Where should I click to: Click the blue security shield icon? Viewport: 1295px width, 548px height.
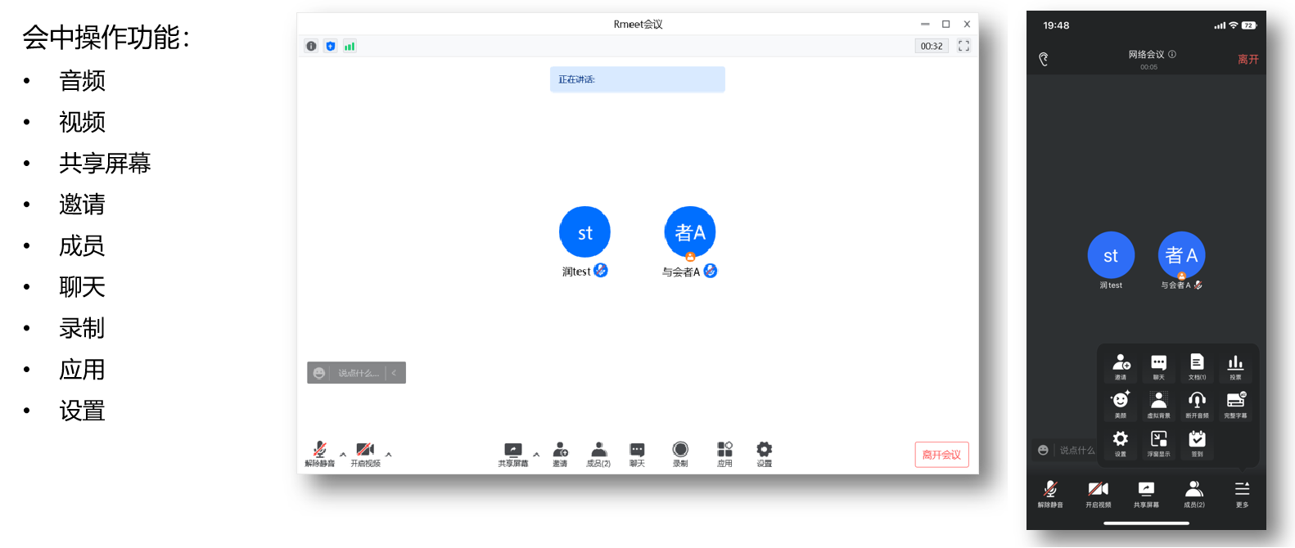pos(331,47)
